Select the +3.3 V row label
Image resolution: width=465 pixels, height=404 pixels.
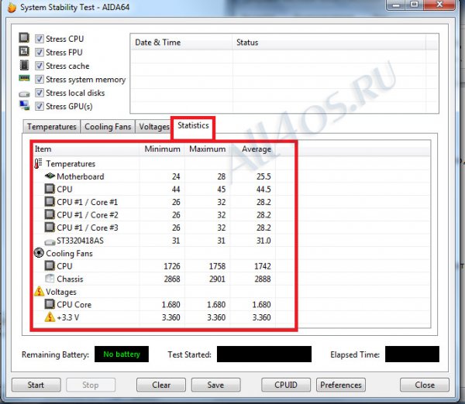point(68,317)
